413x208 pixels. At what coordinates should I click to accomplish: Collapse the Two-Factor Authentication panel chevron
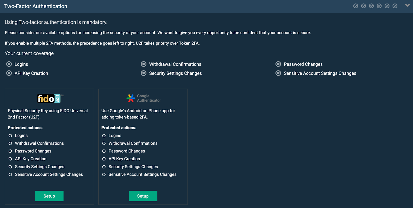pyautogui.click(x=407, y=5)
